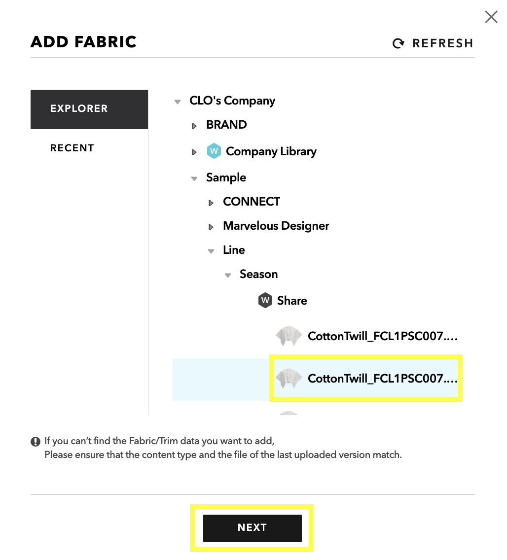Collapse the CLO's Company tree node
This screenshot has height=560, width=507.
click(178, 102)
